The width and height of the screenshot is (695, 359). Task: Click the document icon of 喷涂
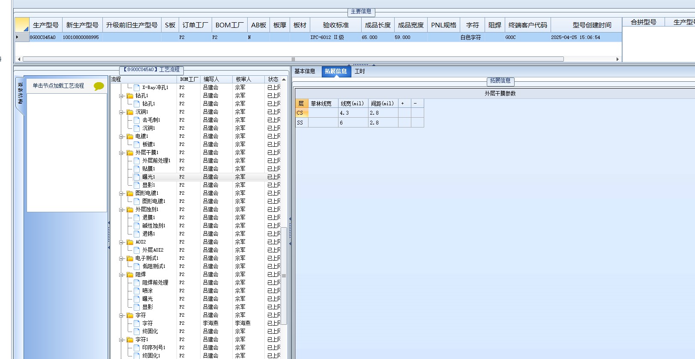[x=137, y=291]
